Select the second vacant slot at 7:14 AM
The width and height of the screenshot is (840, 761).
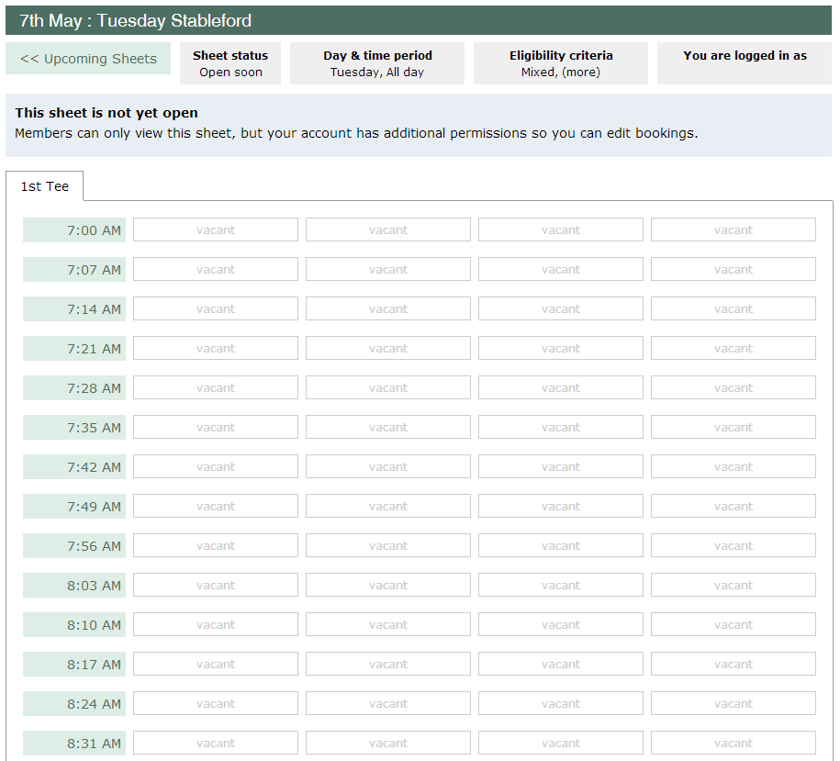pyautogui.click(x=387, y=308)
